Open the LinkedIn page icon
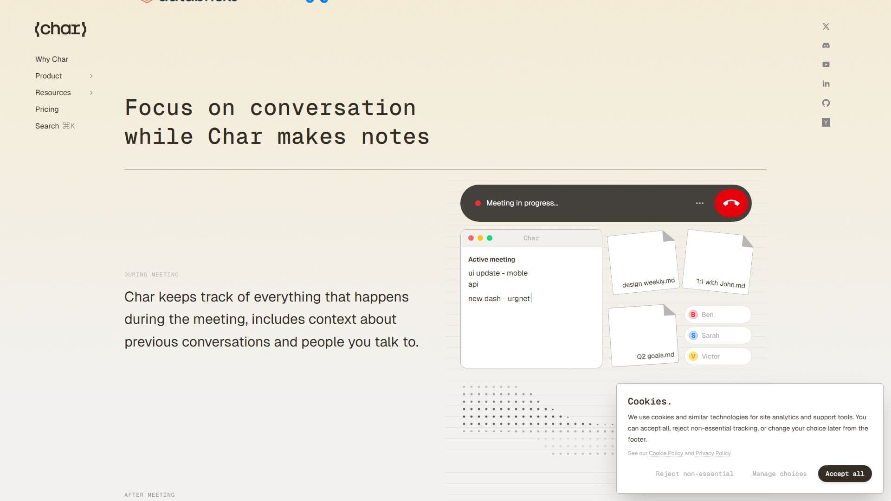891x501 pixels. point(826,83)
